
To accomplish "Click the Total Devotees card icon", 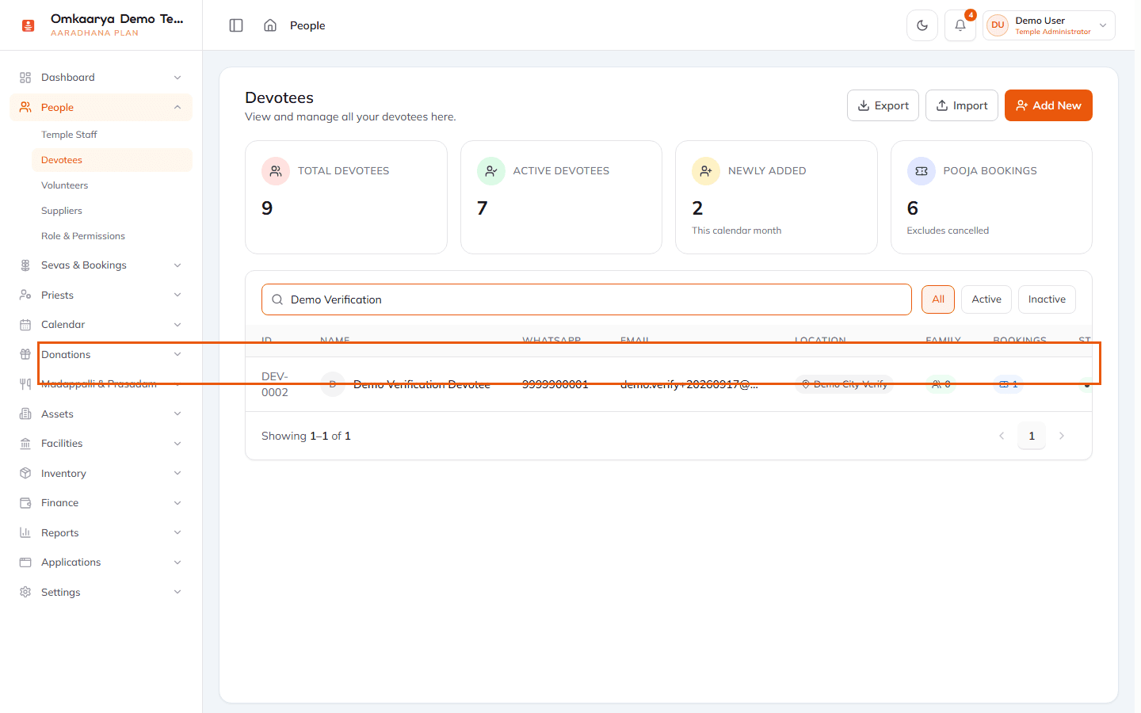I will click(276, 171).
